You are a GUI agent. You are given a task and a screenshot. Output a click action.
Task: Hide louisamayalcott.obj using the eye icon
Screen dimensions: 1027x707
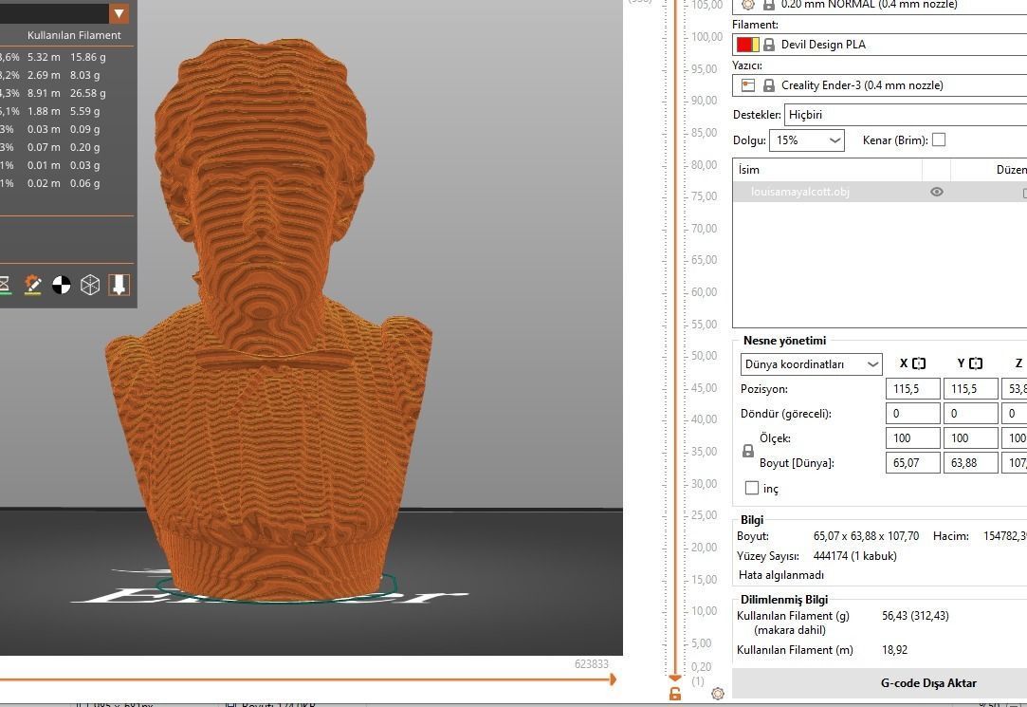[x=937, y=192]
